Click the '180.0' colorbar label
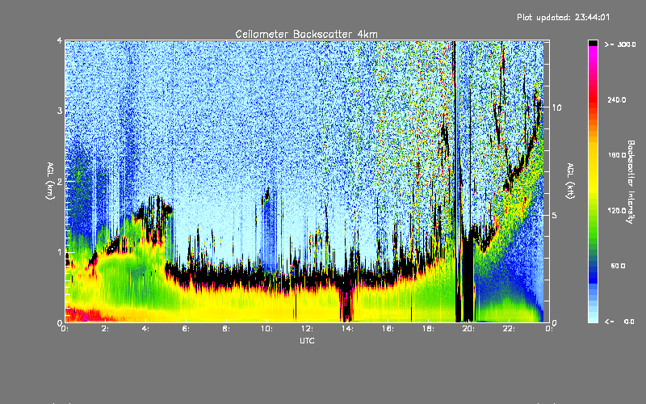 [617, 155]
